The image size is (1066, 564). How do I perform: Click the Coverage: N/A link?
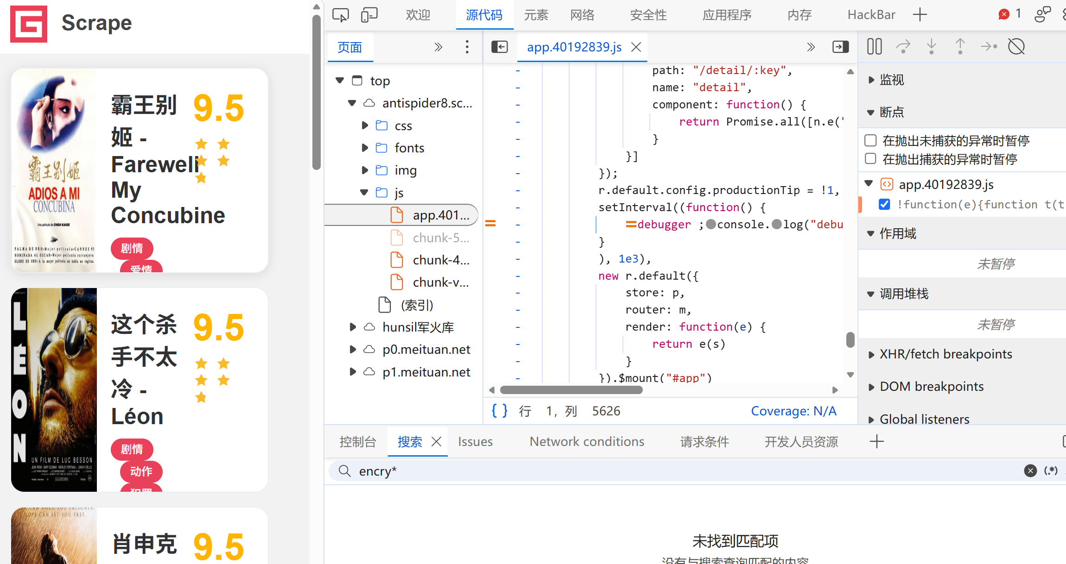tap(793, 411)
